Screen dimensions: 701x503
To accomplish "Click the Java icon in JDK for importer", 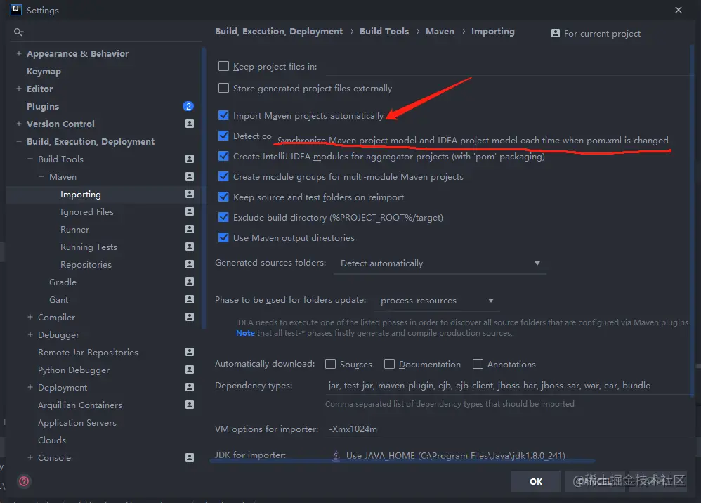I will tap(336, 455).
